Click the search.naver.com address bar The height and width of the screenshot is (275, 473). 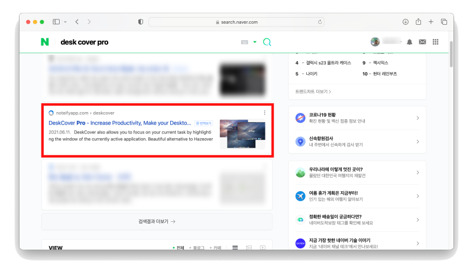[x=237, y=22]
